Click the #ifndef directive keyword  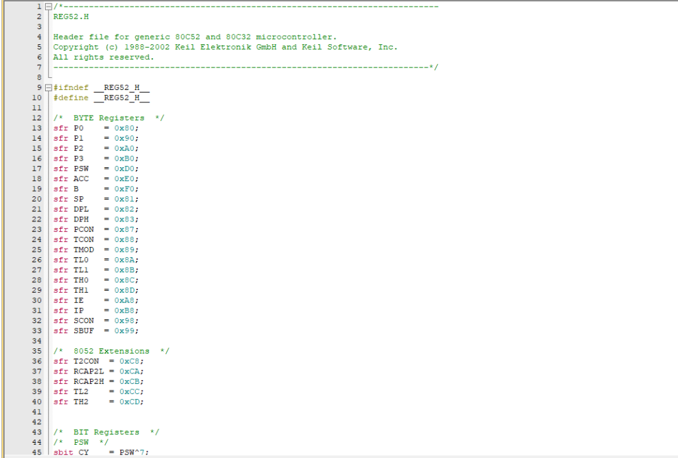tap(71, 87)
